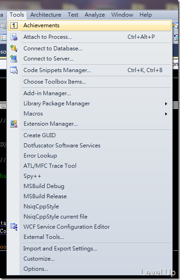The height and width of the screenshot is (280, 180).
Task: Open Error Lookup
Action: (89, 156)
